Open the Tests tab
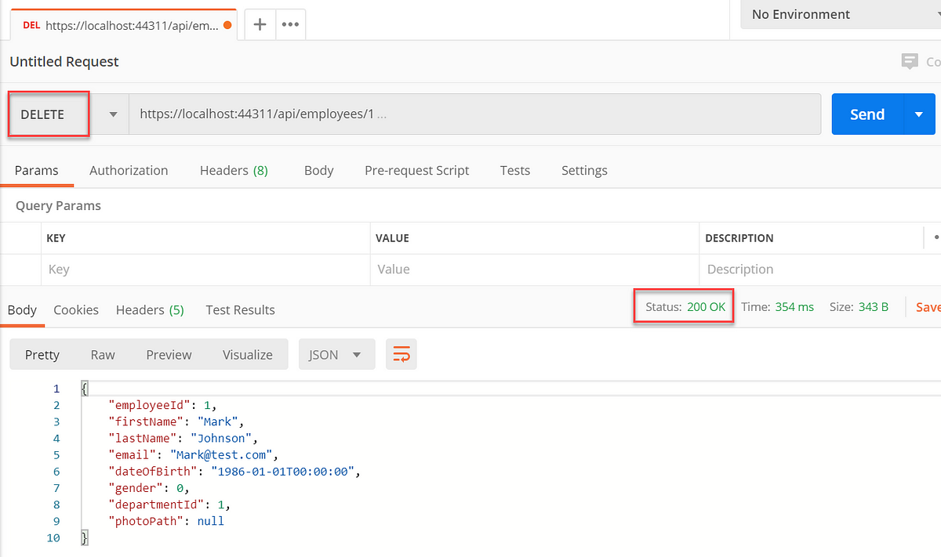This screenshot has height=557, width=941. pyautogui.click(x=515, y=170)
